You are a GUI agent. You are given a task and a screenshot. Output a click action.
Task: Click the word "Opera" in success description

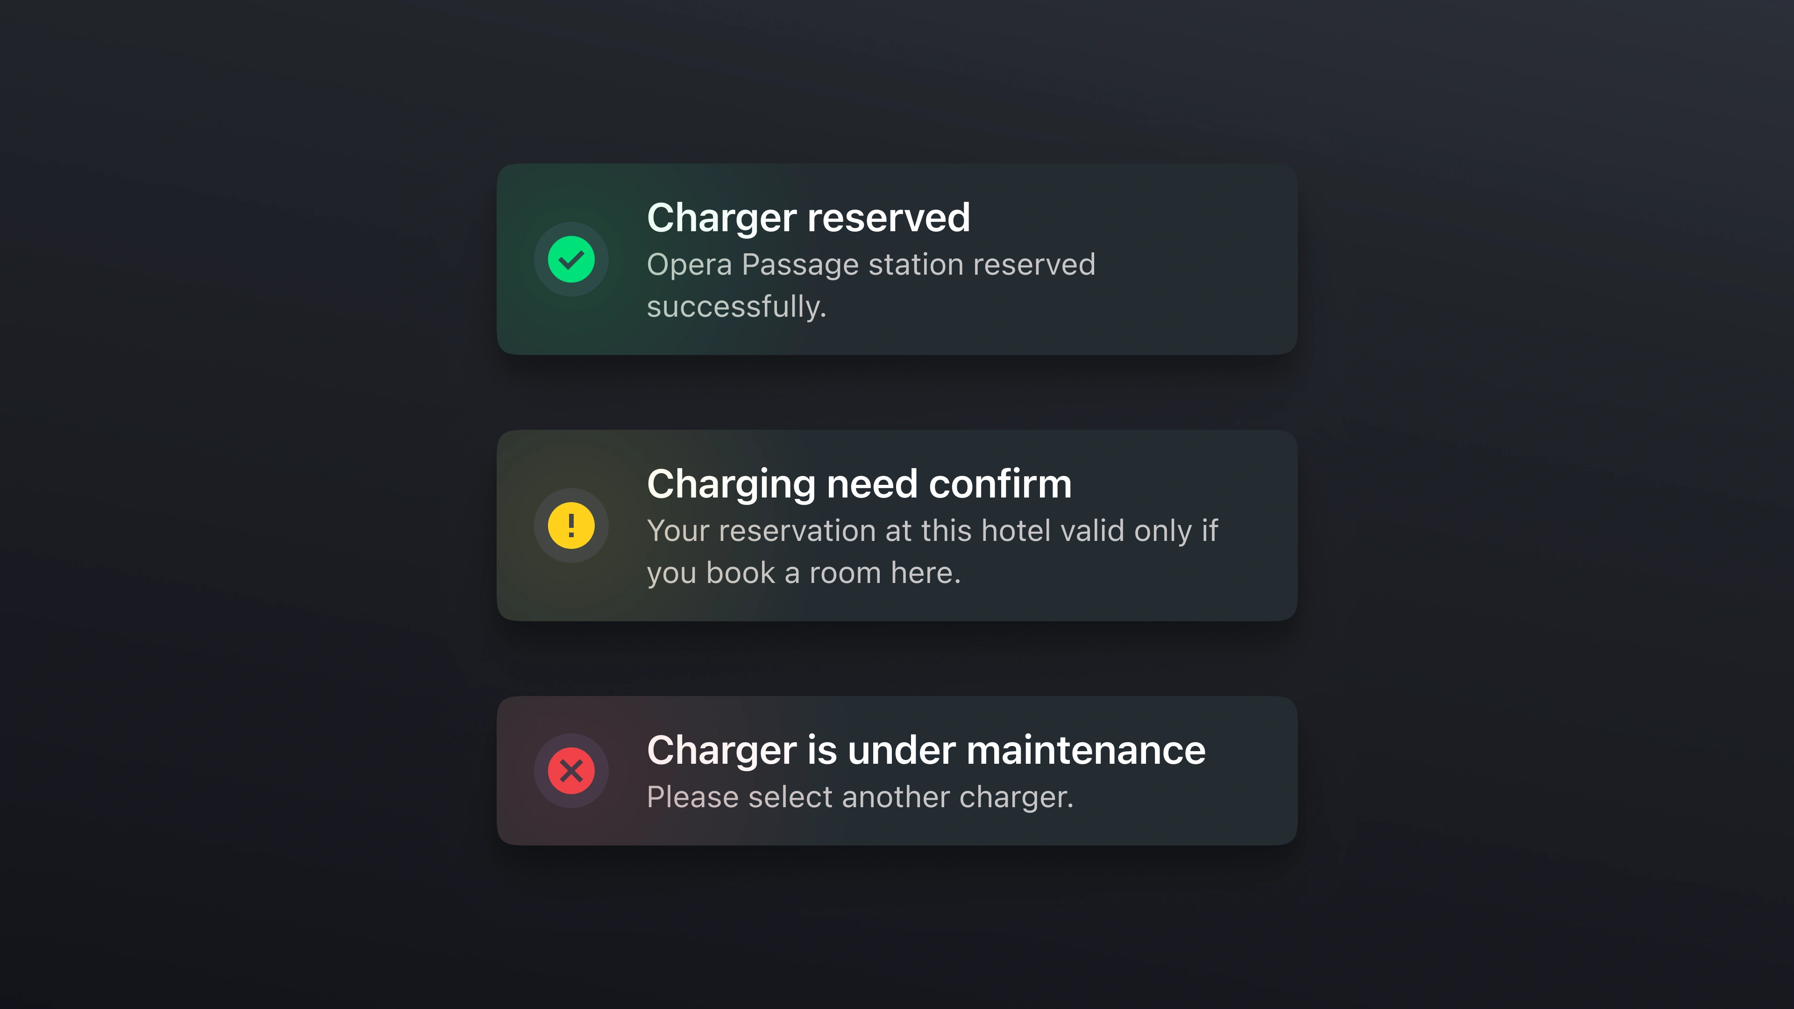[x=689, y=265]
